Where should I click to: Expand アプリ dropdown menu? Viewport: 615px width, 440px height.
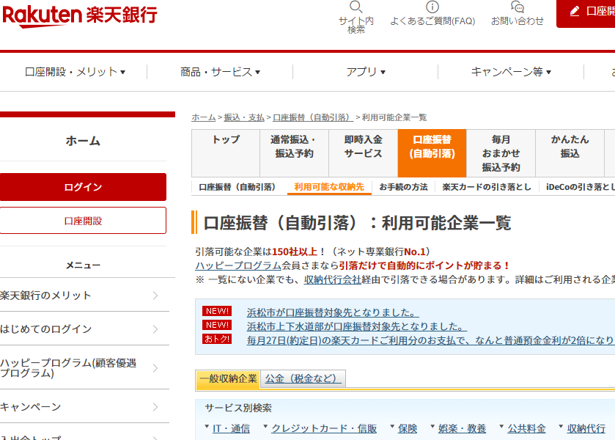pyautogui.click(x=366, y=72)
